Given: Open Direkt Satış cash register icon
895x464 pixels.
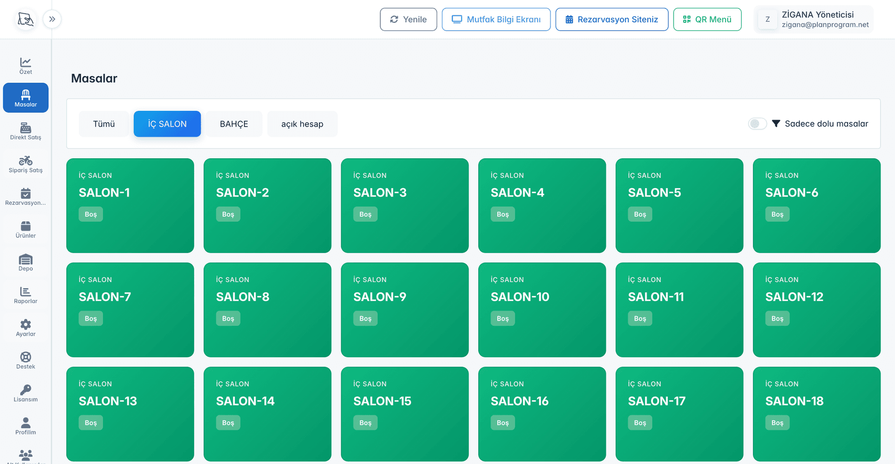Looking at the screenshot, I should click(26, 128).
